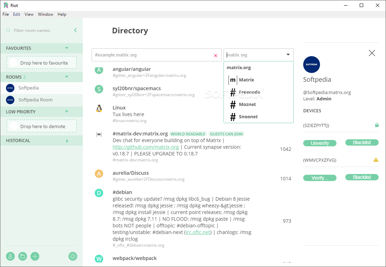
Task: Click the WORLD READABLE badge
Action: tap(188, 134)
